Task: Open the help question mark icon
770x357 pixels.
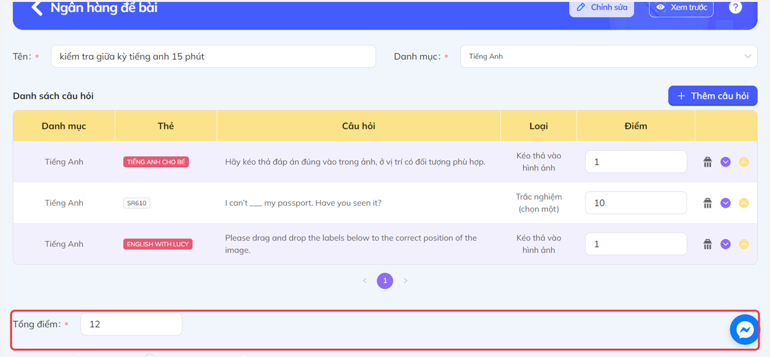Action: (x=735, y=7)
